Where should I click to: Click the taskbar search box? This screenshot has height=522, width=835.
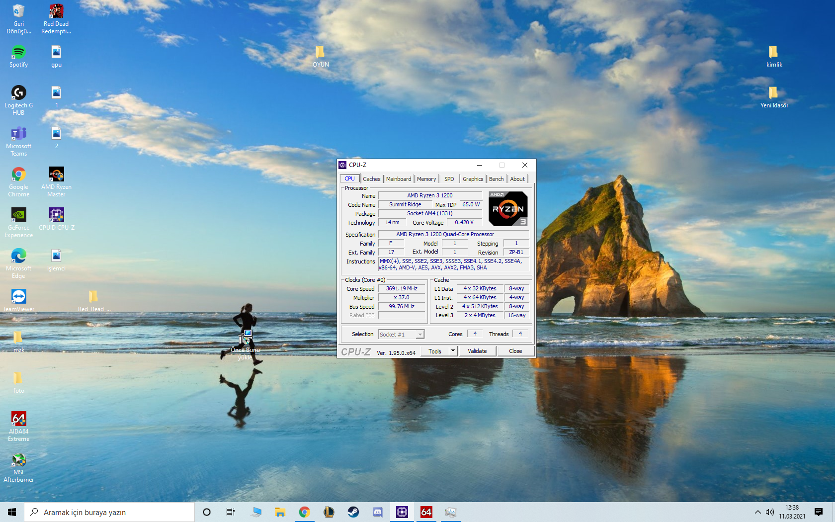coord(109,512)
